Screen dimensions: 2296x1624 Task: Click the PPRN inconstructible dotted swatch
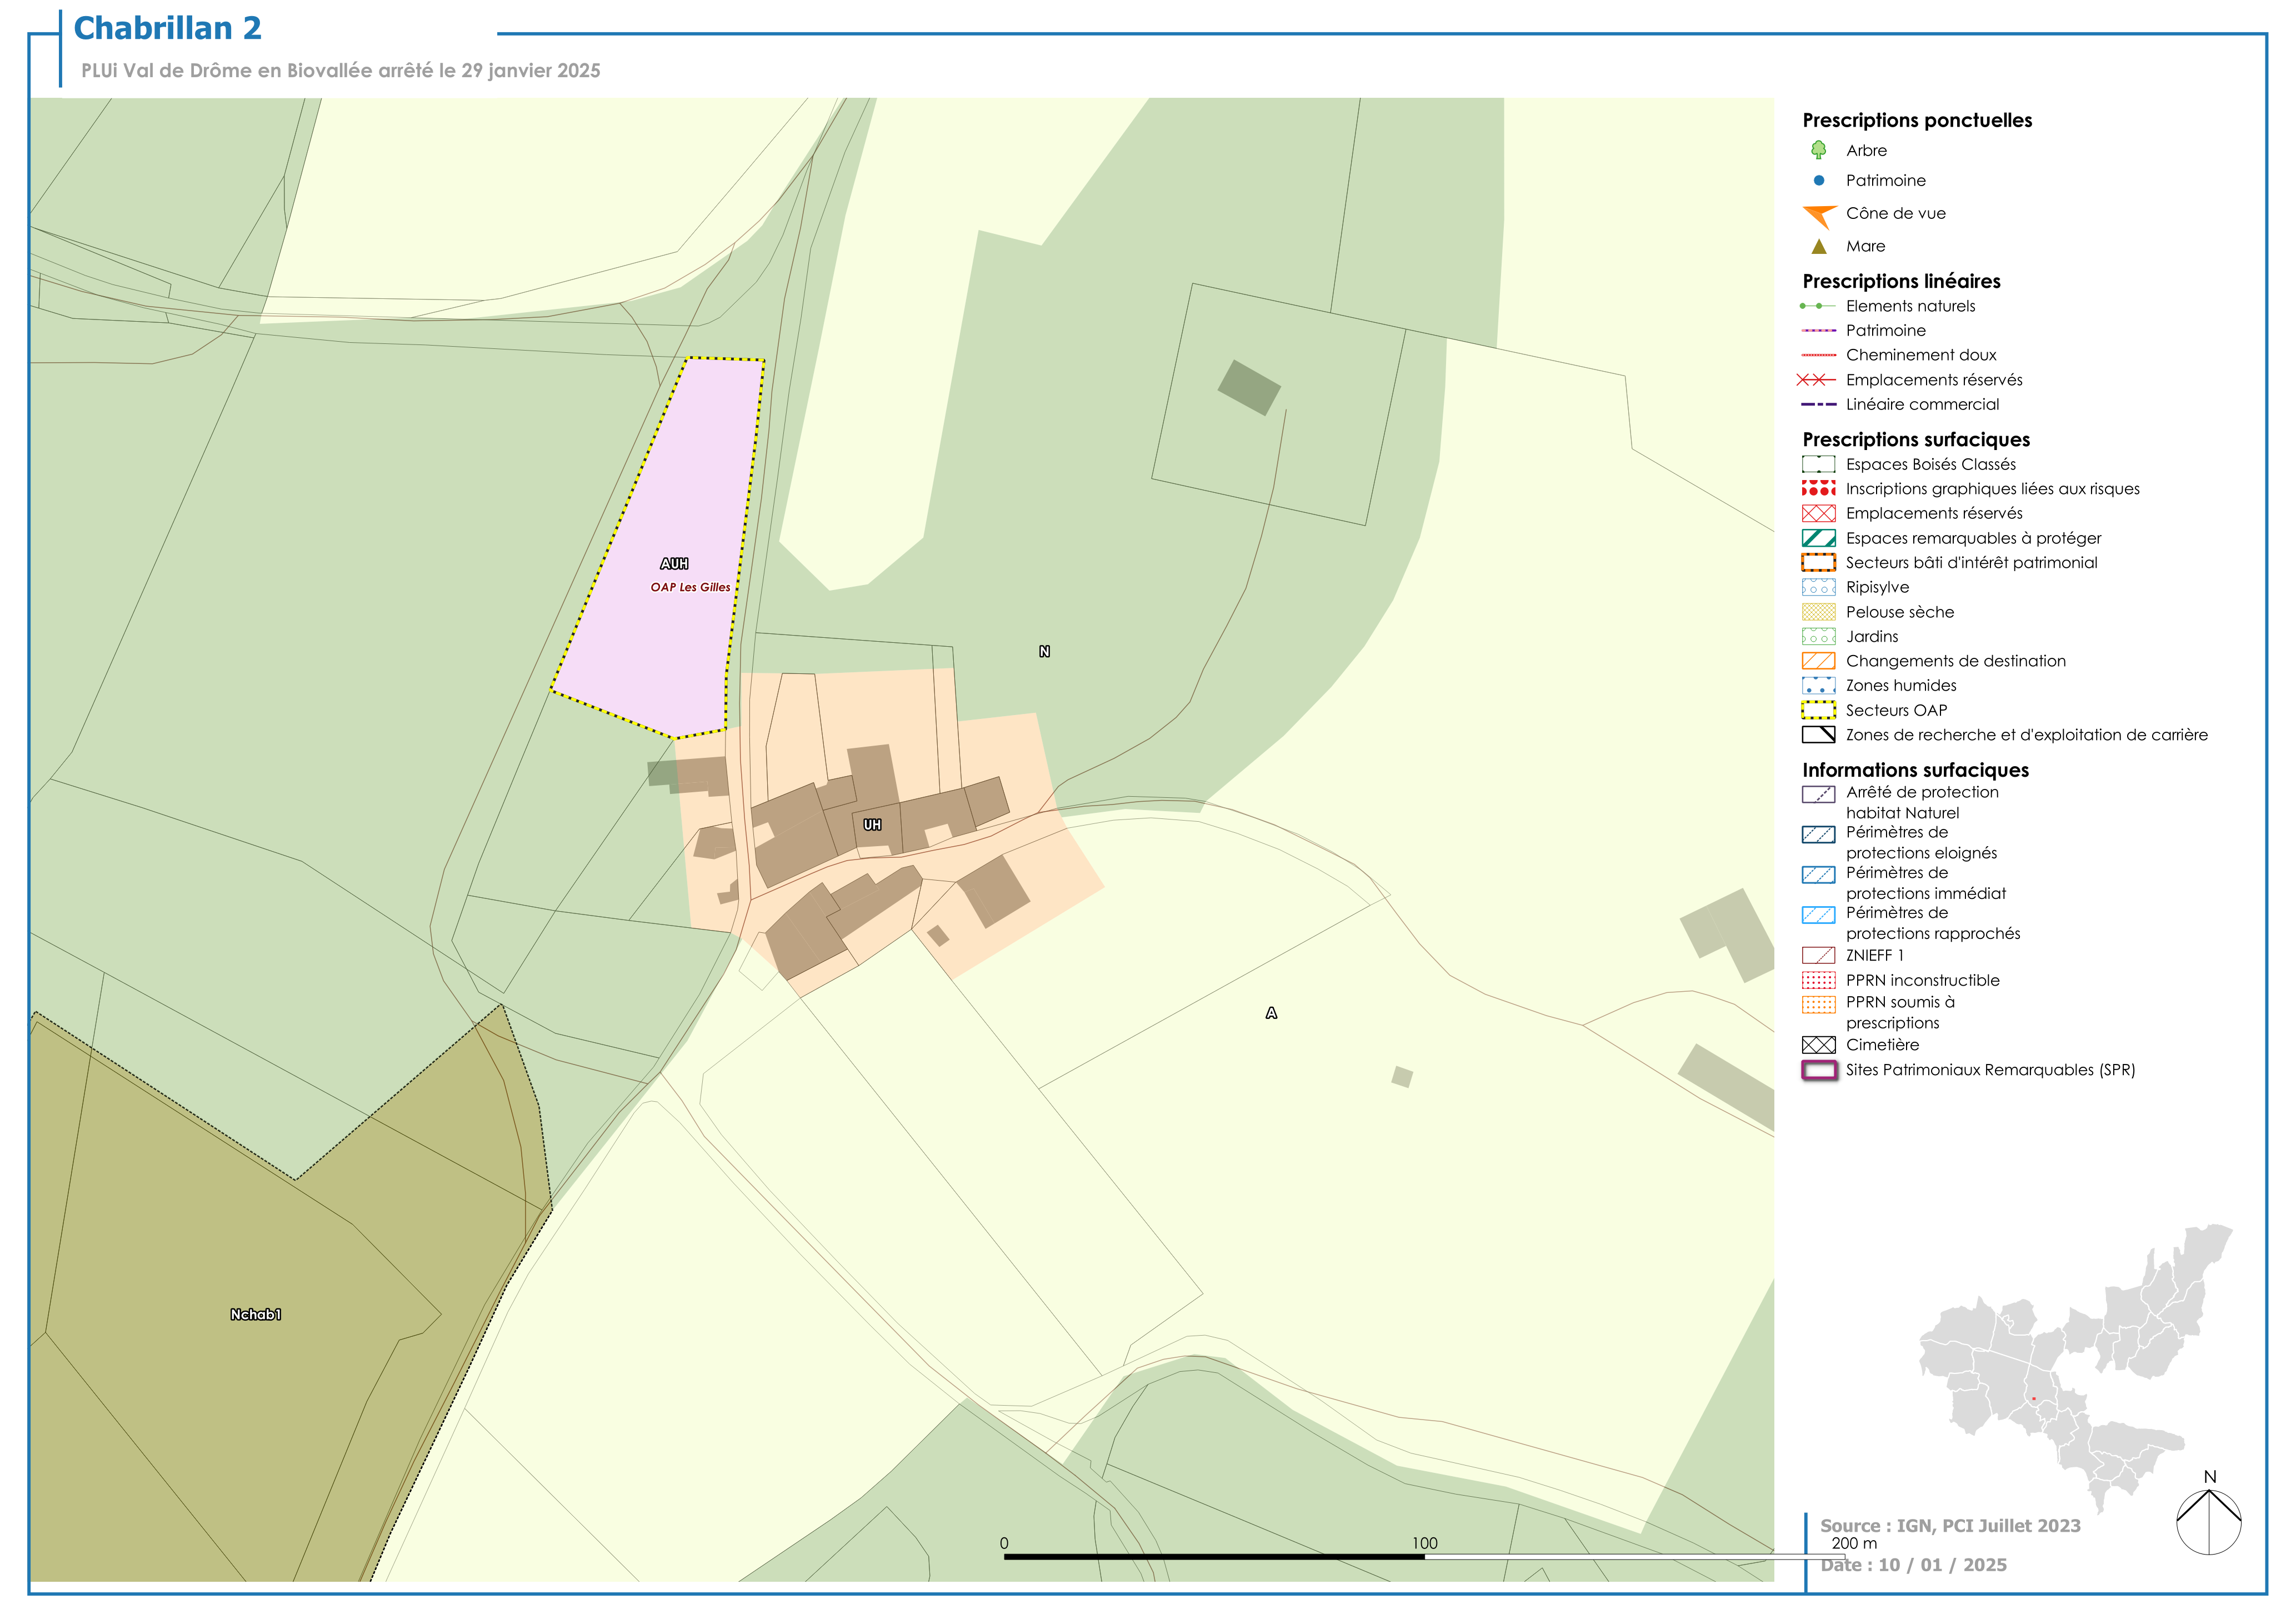click(x=1818, y=980)
